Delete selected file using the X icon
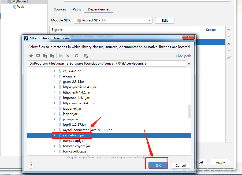Viewport: 242px width, 175px height. point(68,56)
